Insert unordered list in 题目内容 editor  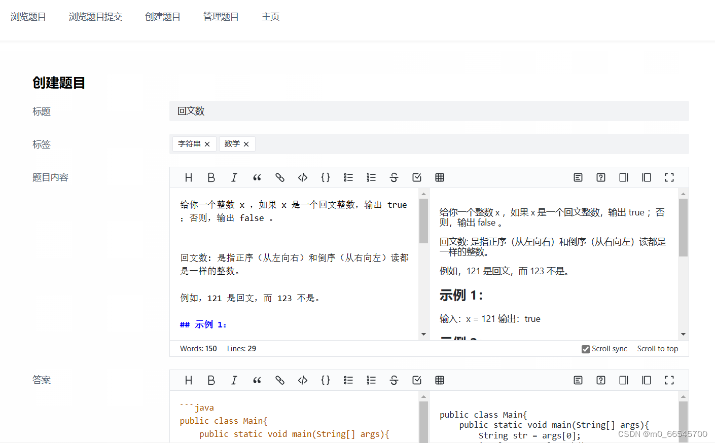(x=348, y=177)
